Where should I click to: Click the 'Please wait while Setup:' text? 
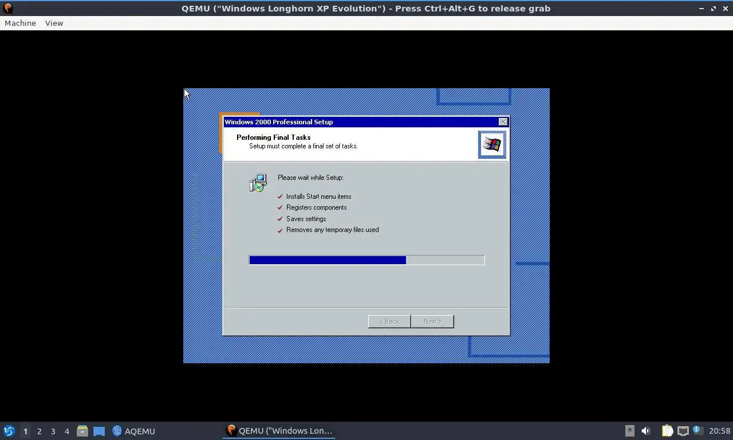pyautogui.click(x=310, y=178)
